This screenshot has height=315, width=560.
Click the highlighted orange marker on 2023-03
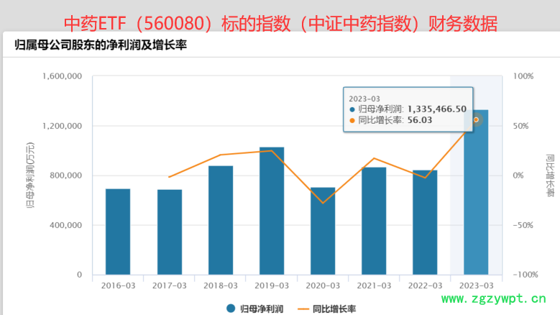[x=476, y=119]
